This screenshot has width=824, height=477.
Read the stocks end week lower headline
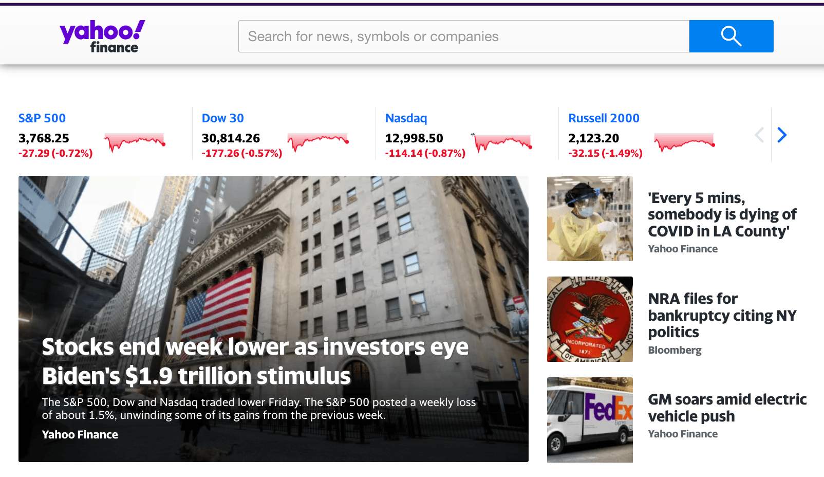255,361
